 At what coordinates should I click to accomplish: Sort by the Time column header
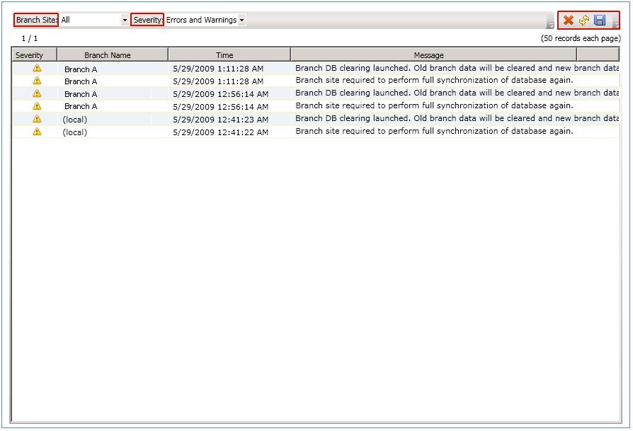point(224,54)
